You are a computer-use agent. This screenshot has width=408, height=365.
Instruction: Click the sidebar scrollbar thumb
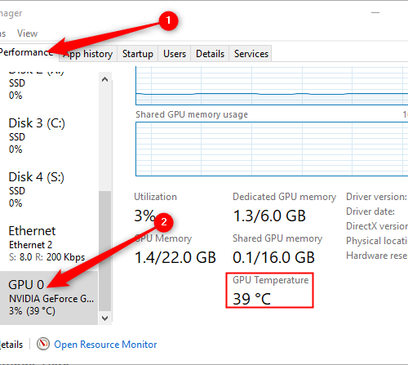(105, 251)
